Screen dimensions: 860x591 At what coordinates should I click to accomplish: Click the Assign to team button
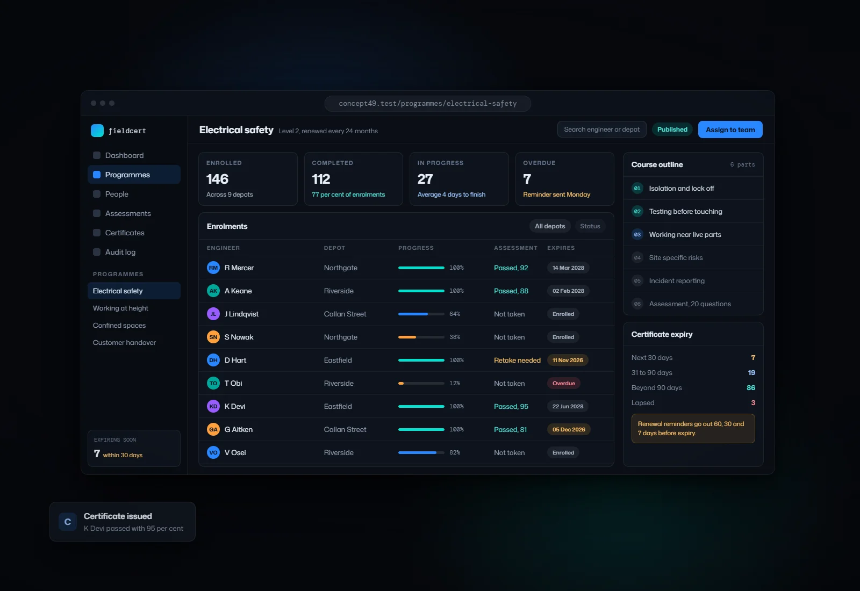(x=730, y=129)
